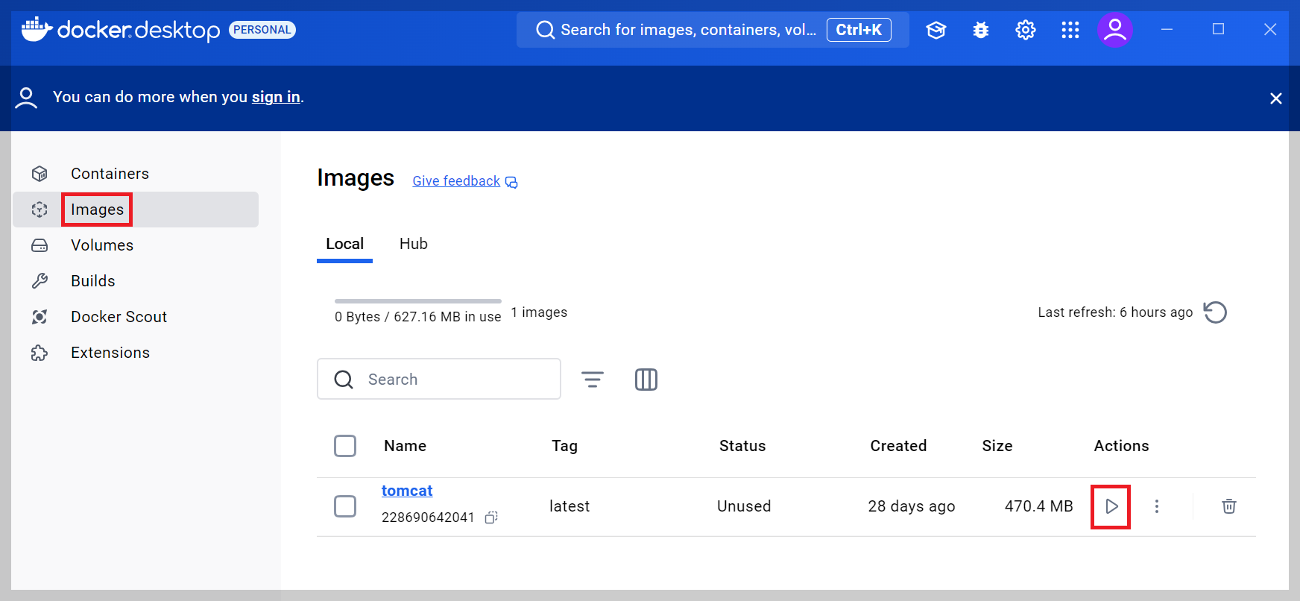The width and height of the screenshot is (1300, 601).
Task: Click the Docker Desktop whale logo
Action: pos(36,29)
